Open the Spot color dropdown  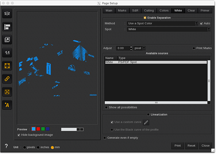pos(168,29)
